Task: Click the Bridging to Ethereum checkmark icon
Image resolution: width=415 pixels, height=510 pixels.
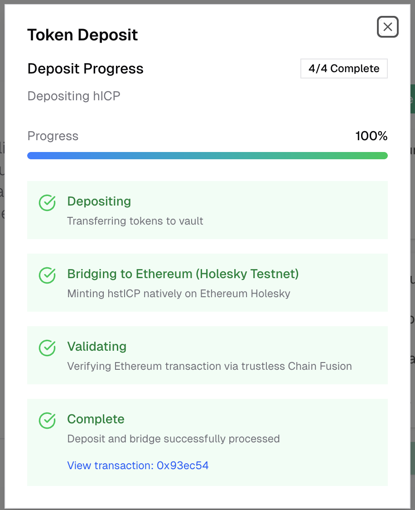Action: (47, 275)
